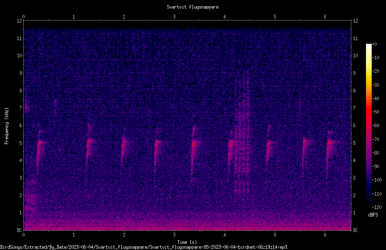Image resolution: width=386 pixels, height=250 pixels.
Task: Click the '-60' mark on dBFS scale
Action: click(x=375, y=126)
